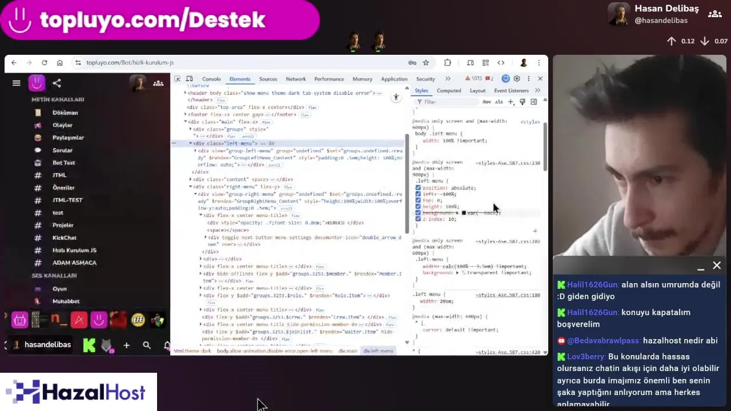Toggle the height: 100% property checkbox

point(418,207)
